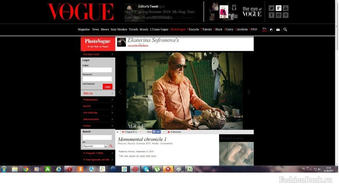Open the Beauty menu item

144,29
